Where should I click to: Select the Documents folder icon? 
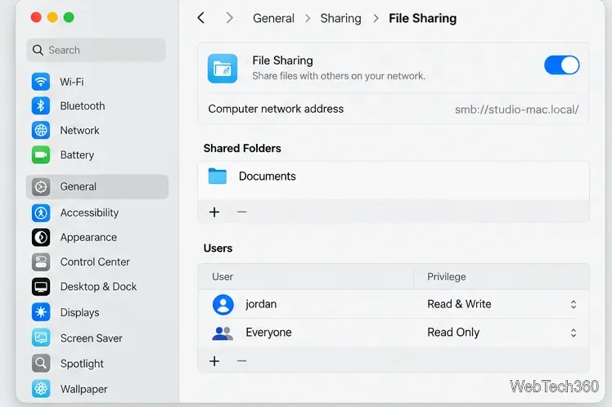[218, 177]
